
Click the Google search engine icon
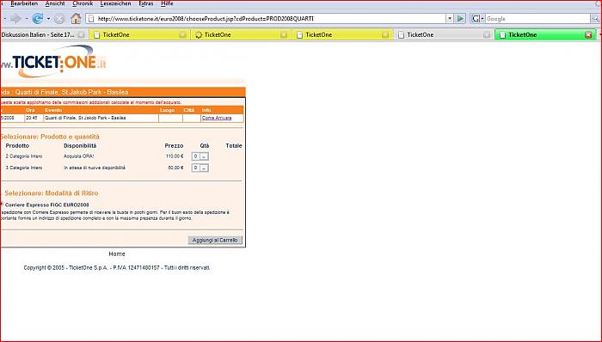[476, 18]
